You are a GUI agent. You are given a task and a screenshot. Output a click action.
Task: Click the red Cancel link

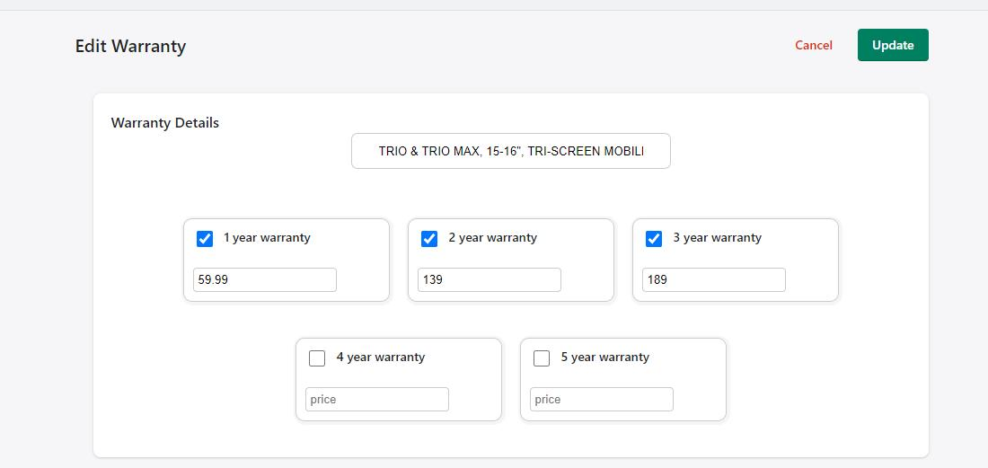point(814,45)
